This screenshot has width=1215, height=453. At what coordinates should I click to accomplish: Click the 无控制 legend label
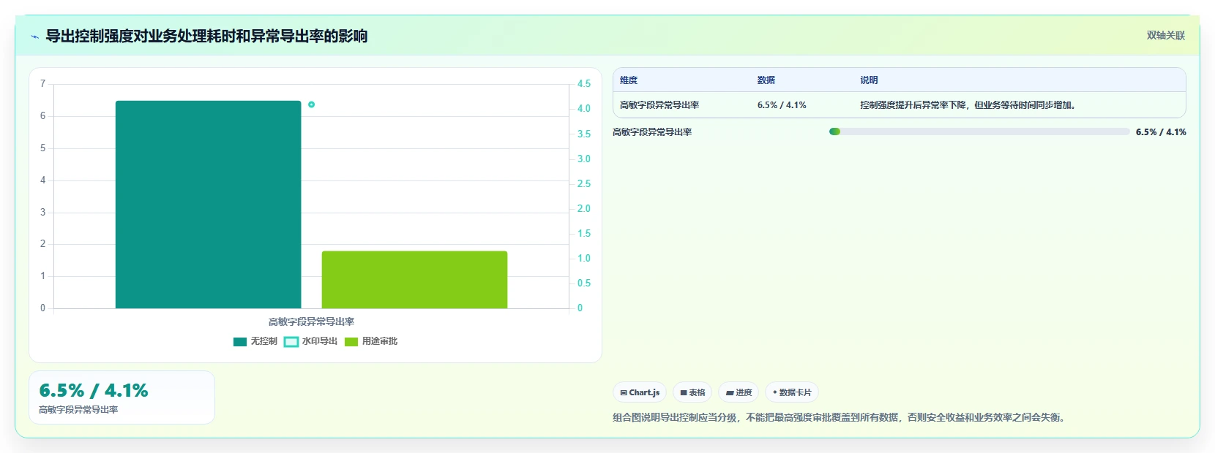264,341
